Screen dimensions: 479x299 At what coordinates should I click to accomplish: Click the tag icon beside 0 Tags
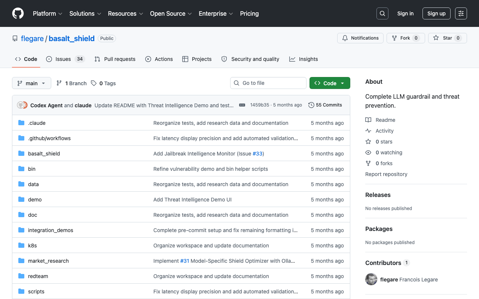[x=94, y=83]
